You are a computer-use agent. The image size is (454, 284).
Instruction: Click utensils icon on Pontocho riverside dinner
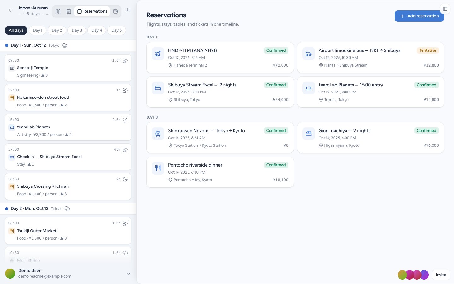pyautogui.click(x=158, y=168)
